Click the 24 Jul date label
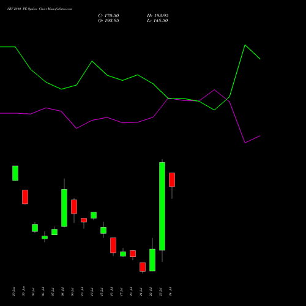The width and height of the screenshot is (306, 306). (170, 292)
